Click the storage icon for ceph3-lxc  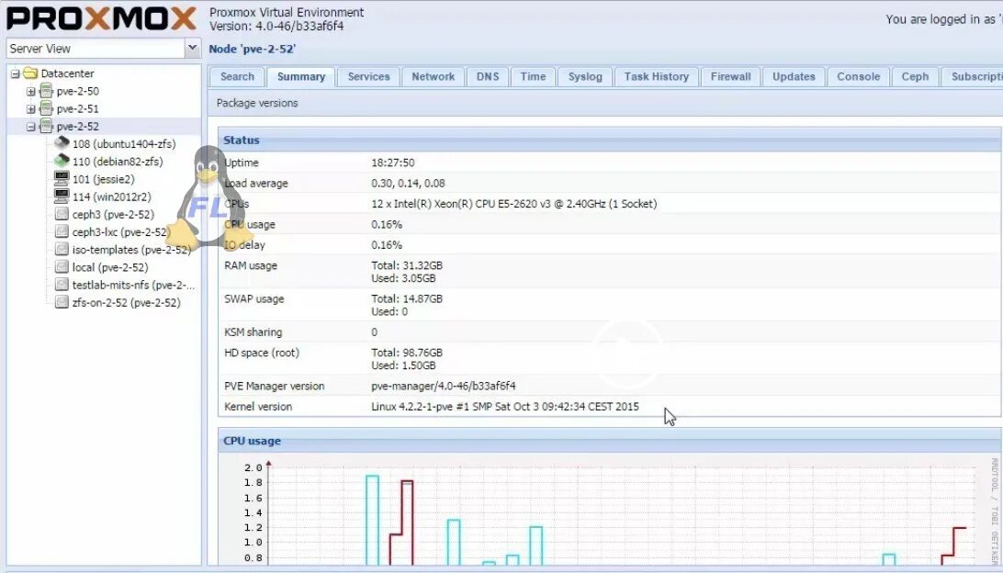point(62,231)
